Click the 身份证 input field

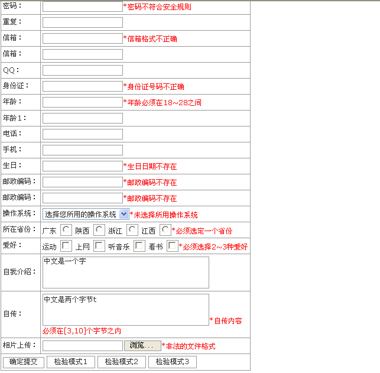point(83,86)
